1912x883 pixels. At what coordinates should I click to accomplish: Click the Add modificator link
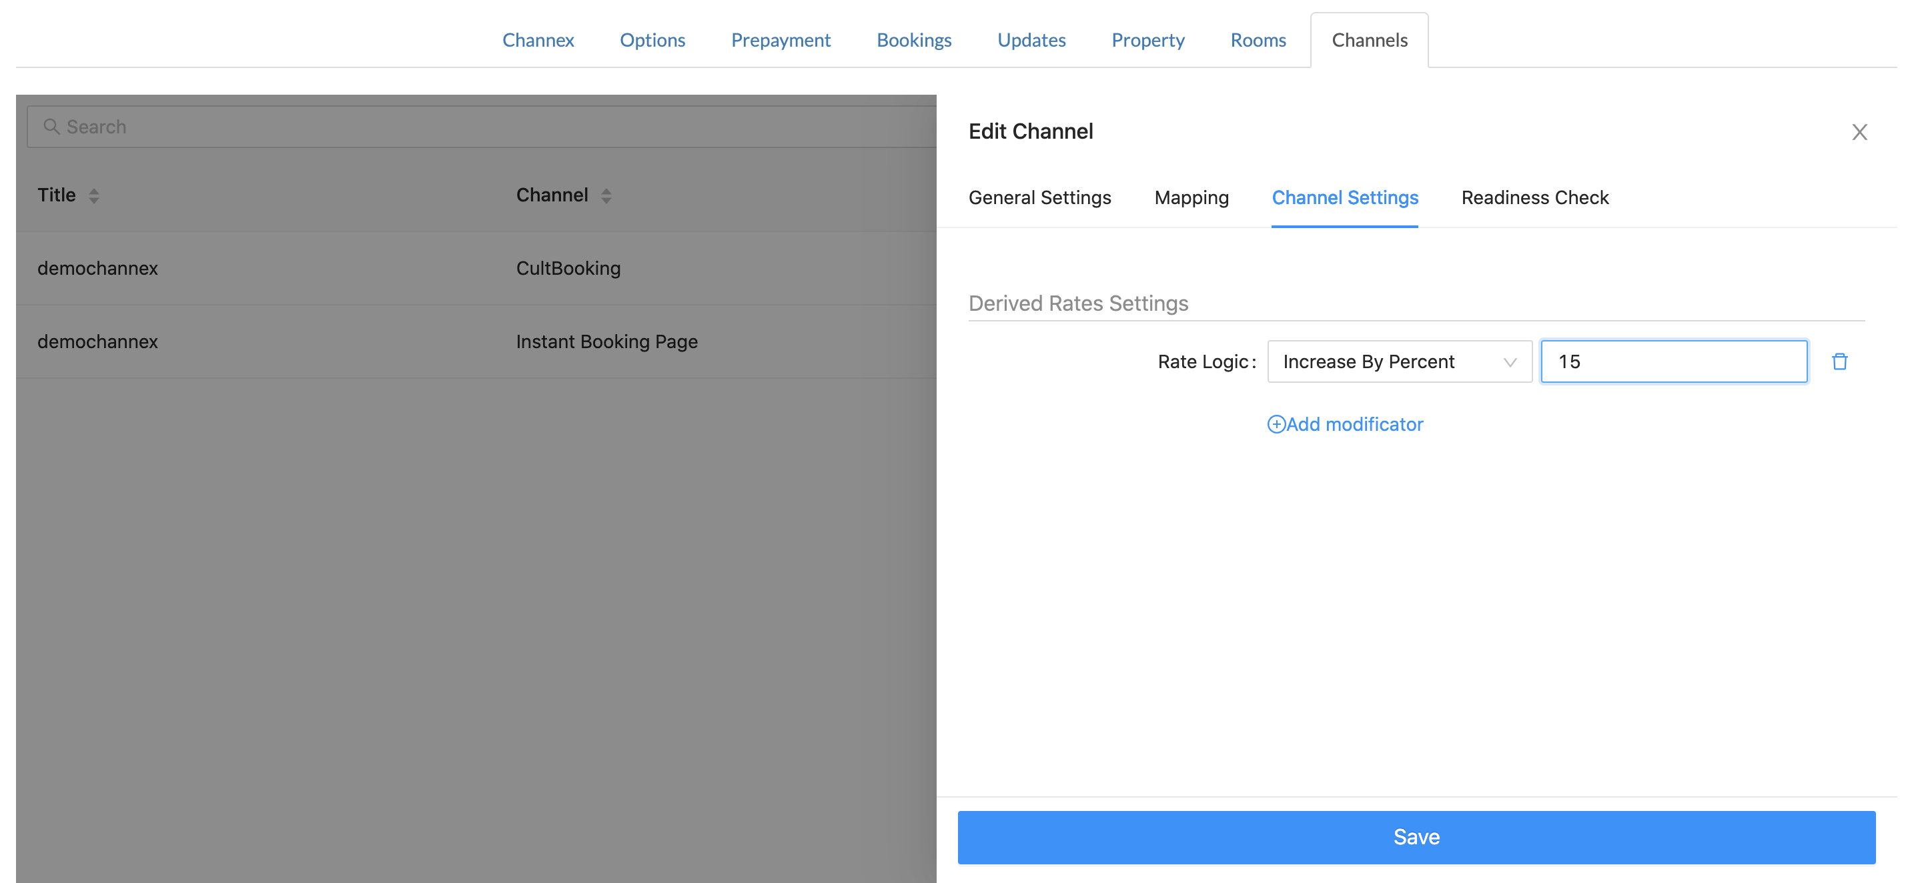click(1354, 424)
